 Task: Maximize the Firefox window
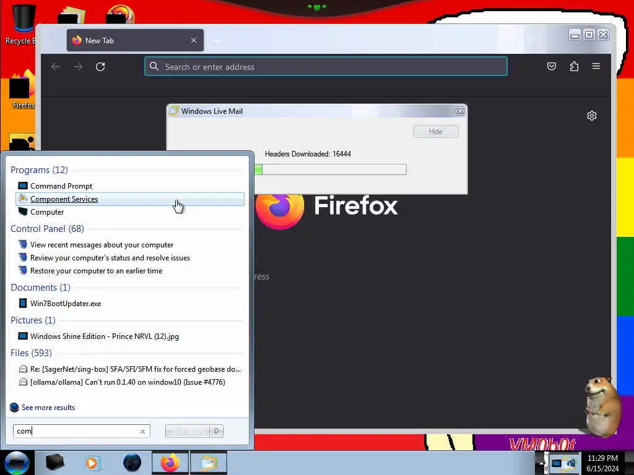[x=589, y=35]
